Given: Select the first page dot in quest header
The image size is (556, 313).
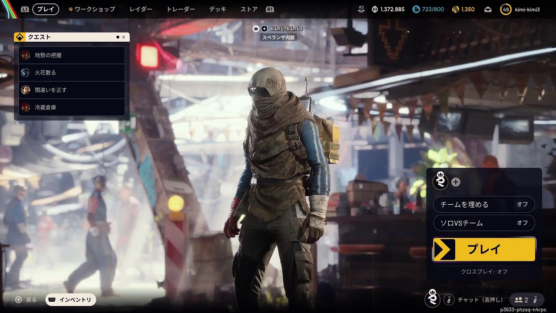Looking at the screenshot, I should click(118, 37).
